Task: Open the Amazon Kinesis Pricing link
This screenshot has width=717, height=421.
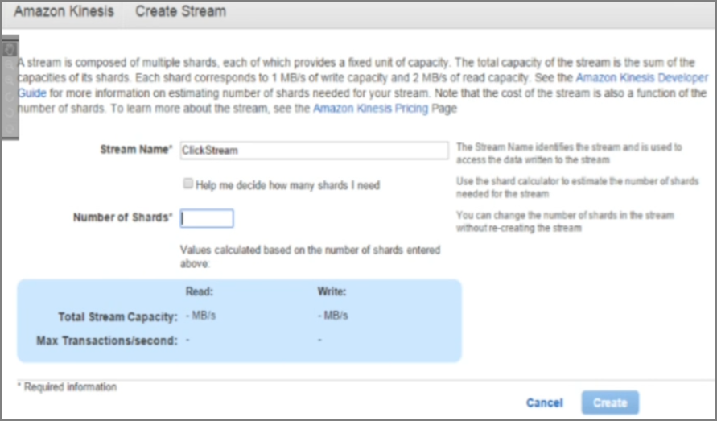Action: click(370, 109)
